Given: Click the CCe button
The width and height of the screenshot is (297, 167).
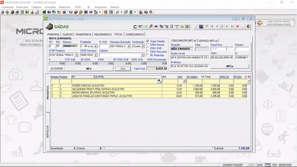Looking at the screenshot, I should click(123, 69).
